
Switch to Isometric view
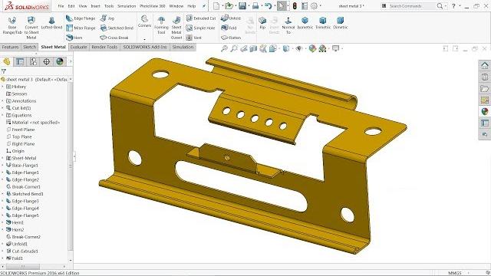(305, 23)
